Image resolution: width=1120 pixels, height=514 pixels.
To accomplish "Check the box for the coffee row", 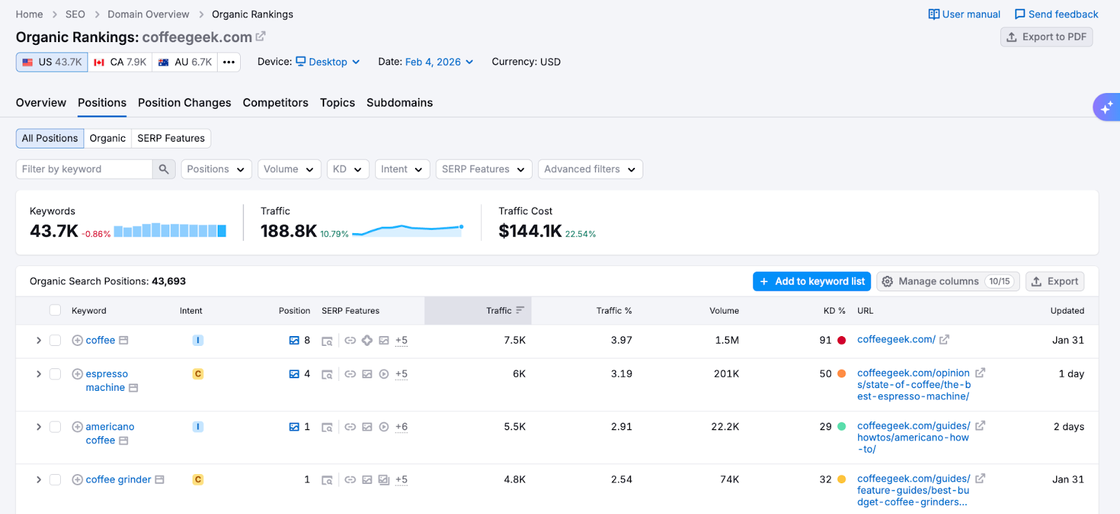I will 55,340.
